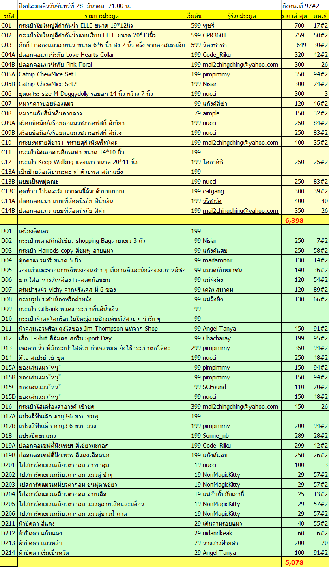The image size is (329, 567).
Task: Click the email link in row D16
Action: tap(241, 407)
